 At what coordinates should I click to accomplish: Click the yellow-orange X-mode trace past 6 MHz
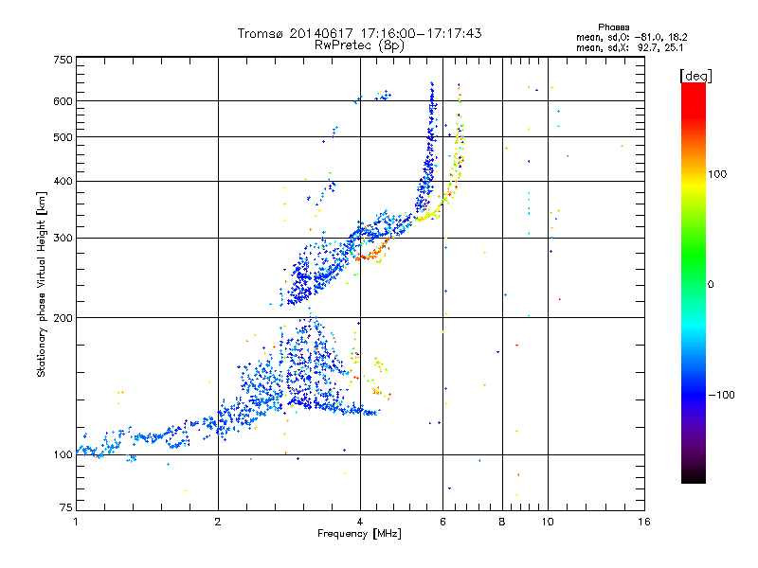[457, 164]
